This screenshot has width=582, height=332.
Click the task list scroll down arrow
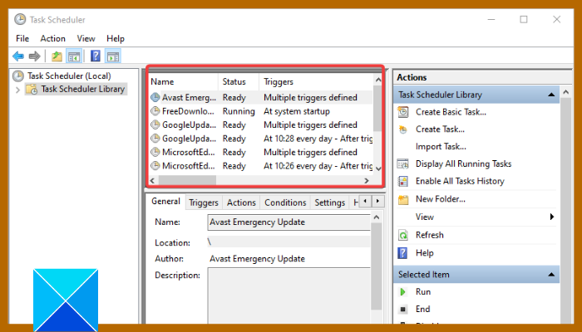click(377, 169)
